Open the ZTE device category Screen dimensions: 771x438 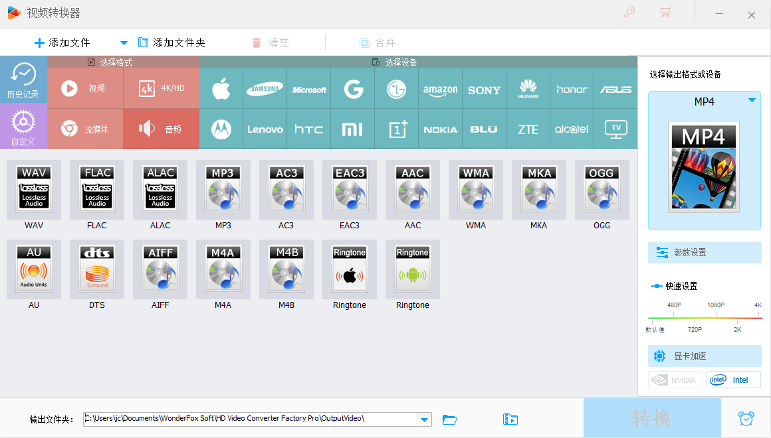528,129
